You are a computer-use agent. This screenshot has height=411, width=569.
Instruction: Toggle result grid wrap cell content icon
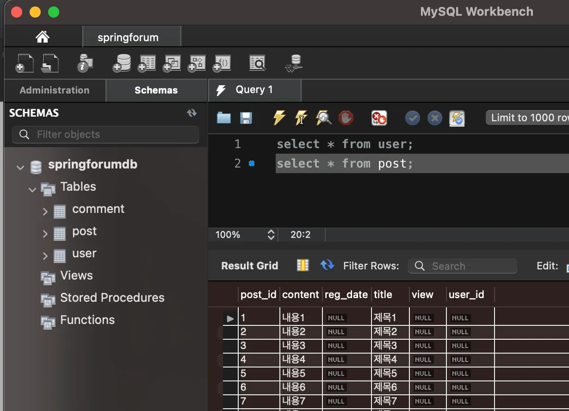pos(303,265)
